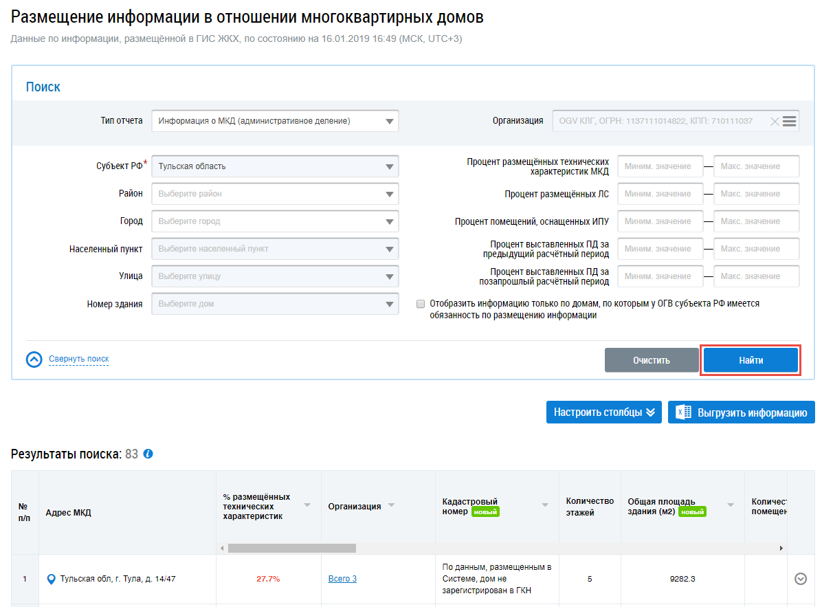Click the sort arrow in the Кадастровый номер column
The height and width of the screenshot is (607, 822).
pos(545,505)
